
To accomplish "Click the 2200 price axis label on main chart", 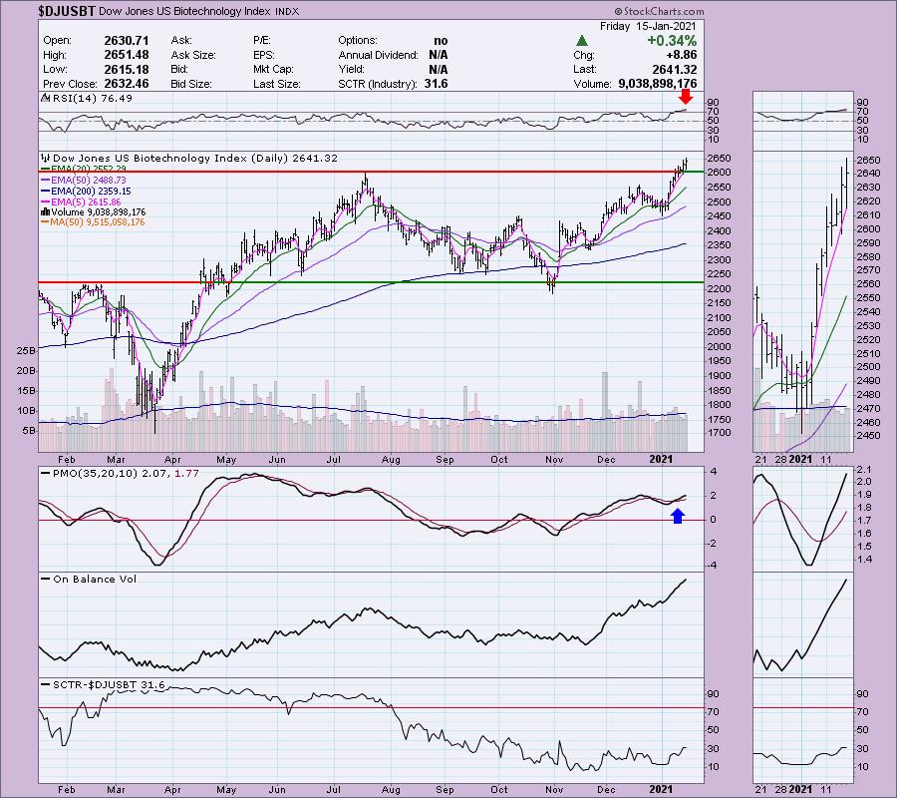I will (x=719, y=288).
